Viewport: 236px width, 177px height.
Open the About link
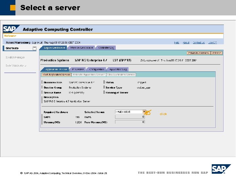[x=186, y=43]
